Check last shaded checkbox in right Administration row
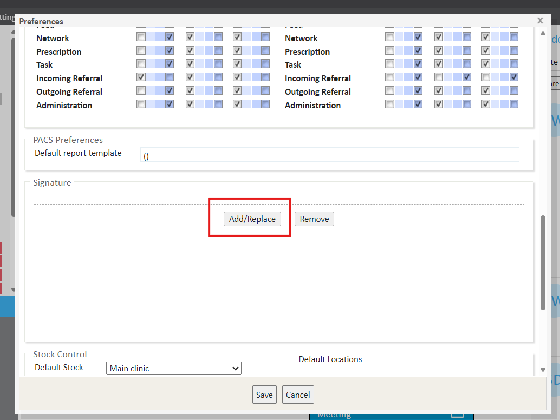560x420 pixels. (x=514, y=104)
